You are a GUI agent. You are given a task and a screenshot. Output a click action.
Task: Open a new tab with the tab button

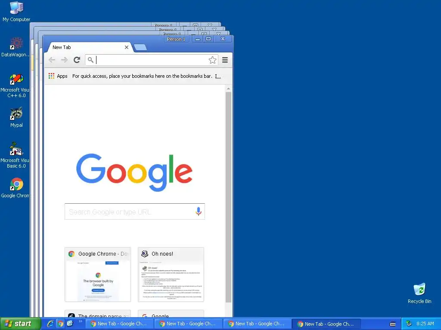[140, 47]
